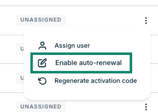Click the top row's UNASSIGNED status badge
The height and width of the screenshot is (112, 158).
tap(41, 20)
